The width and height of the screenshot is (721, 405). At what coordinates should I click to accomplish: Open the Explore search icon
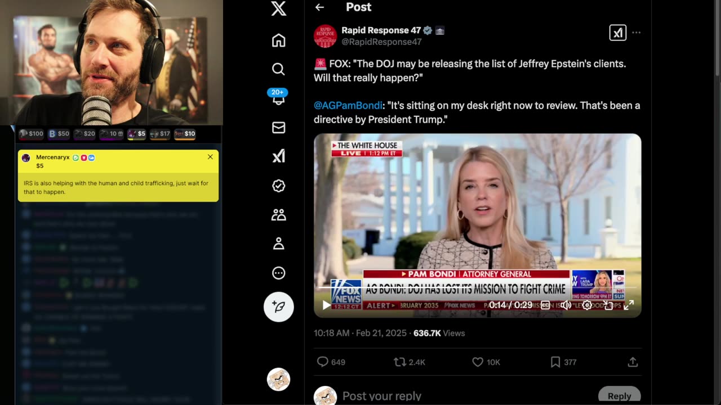point(278,69)
